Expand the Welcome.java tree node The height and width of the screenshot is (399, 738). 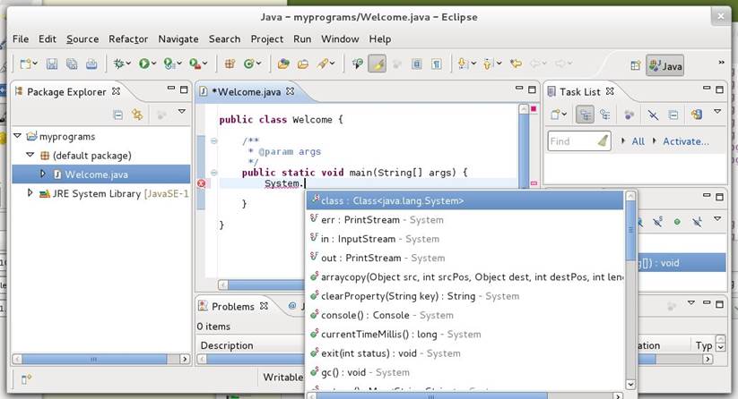click(42, 174)
